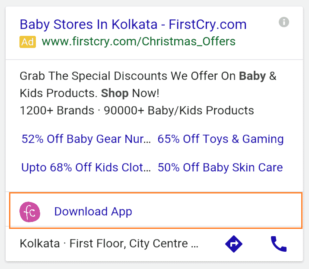
Task: Tap the blue directions diamond icon
Action: (234, 244)
